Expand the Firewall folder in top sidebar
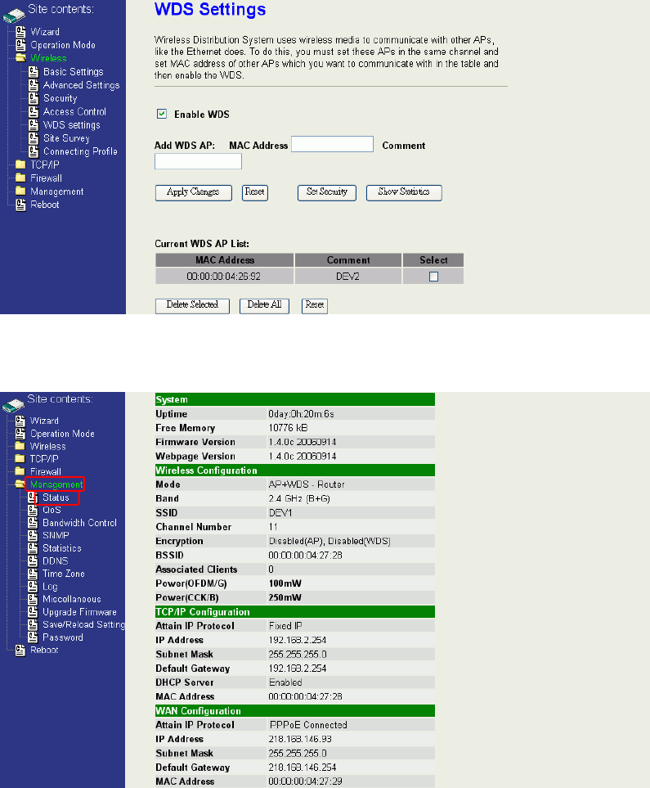 [x=20, y=178]
